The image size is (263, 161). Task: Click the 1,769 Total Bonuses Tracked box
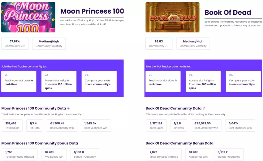pyautogui.click(x=19, y=154)
